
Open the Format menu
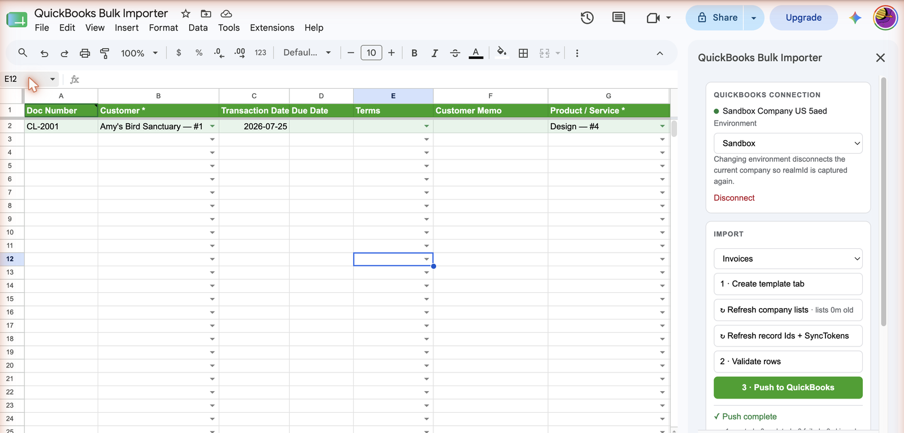coord(163,28)
